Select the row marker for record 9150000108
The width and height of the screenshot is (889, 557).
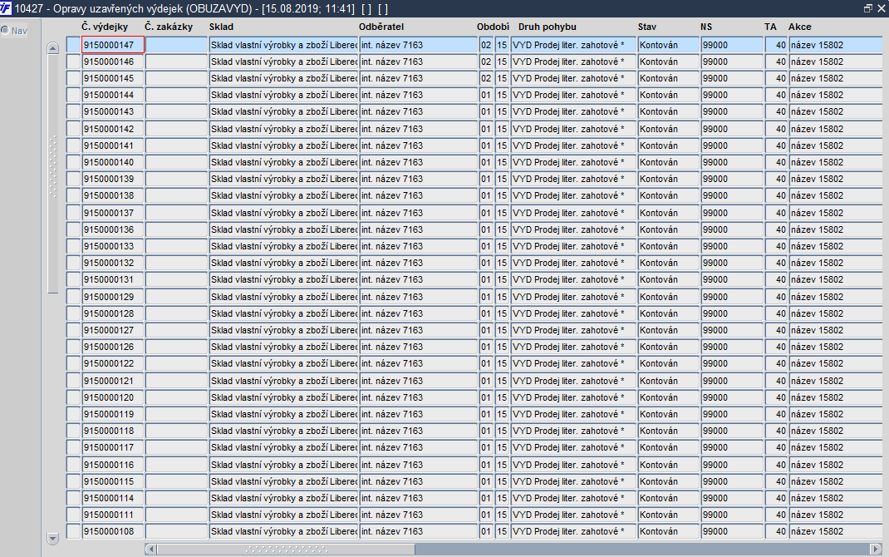[x=73, y=531]
